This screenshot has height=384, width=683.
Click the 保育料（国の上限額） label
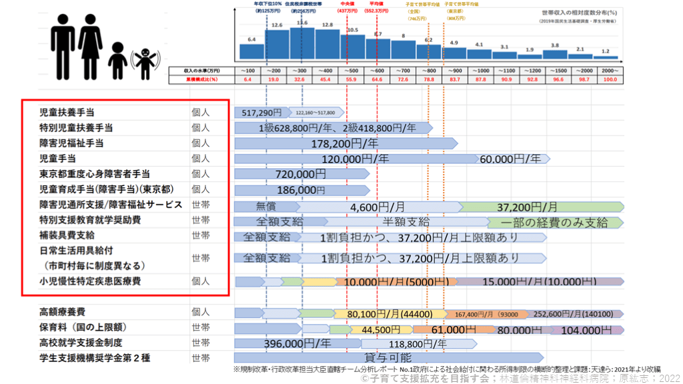[83, 327]
